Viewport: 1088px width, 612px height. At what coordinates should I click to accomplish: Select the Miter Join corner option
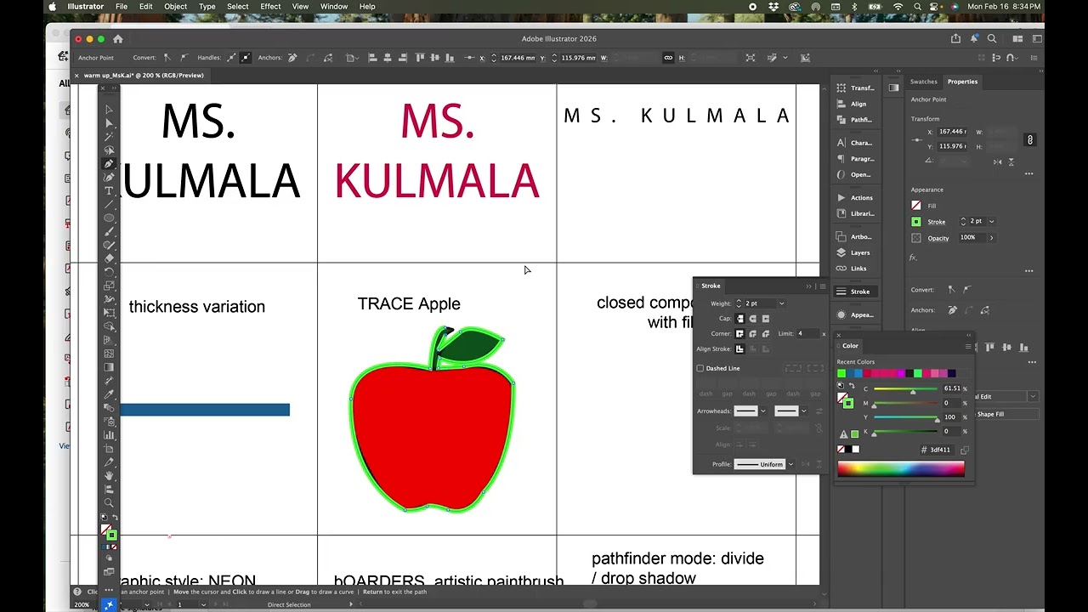(x=740, y=334)
